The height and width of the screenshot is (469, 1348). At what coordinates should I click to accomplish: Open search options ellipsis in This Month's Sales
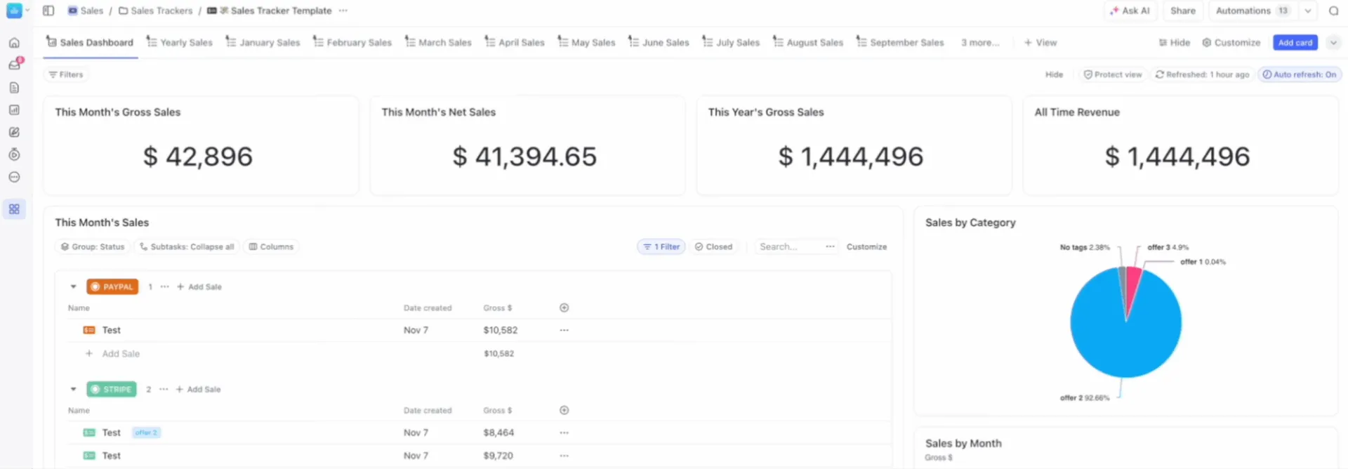pyautogui.click(x=830, y=246)
